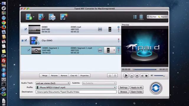Open FileZilla from the Dock
The width and height of the screenshot is (189, 106).
pos(4,60)
